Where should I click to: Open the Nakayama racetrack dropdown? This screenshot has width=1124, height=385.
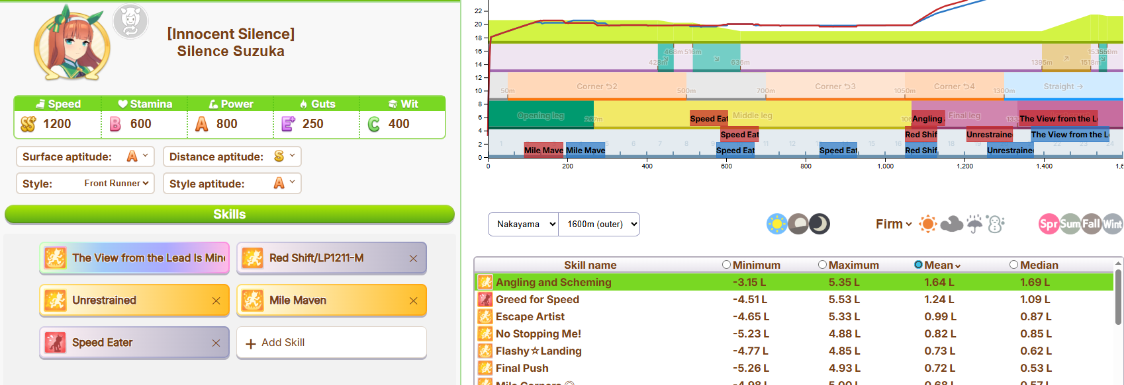click(524, 224)
